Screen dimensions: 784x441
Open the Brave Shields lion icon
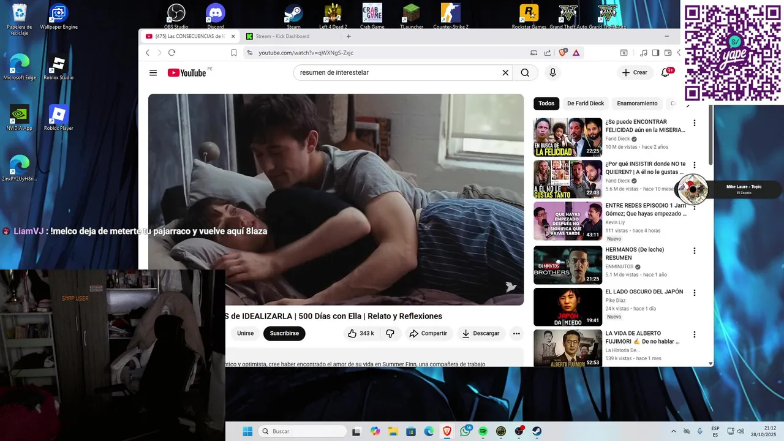(x=563, y=53)
